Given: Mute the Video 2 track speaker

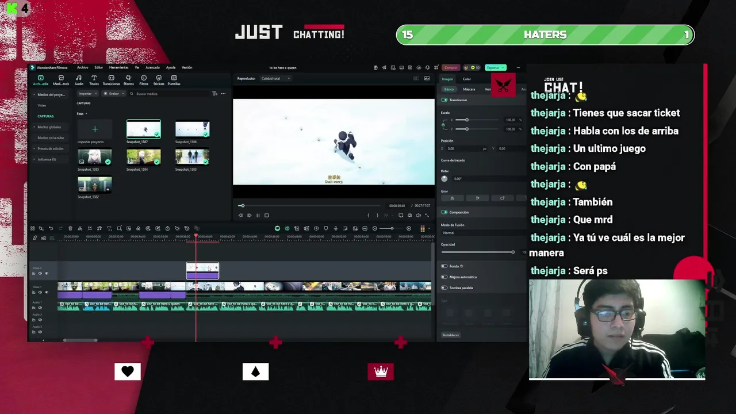Looking at the screenshot, I should tap(40, 273).
